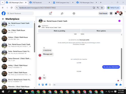Choose a sticker icon
The image size is (126, 94).
click(x=46, y=85)
